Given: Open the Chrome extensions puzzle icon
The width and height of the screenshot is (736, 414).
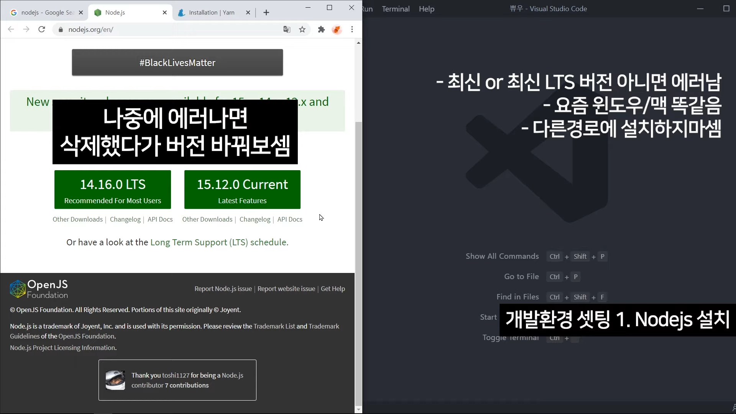Looking at the screenshot, I should coord(321,30).
